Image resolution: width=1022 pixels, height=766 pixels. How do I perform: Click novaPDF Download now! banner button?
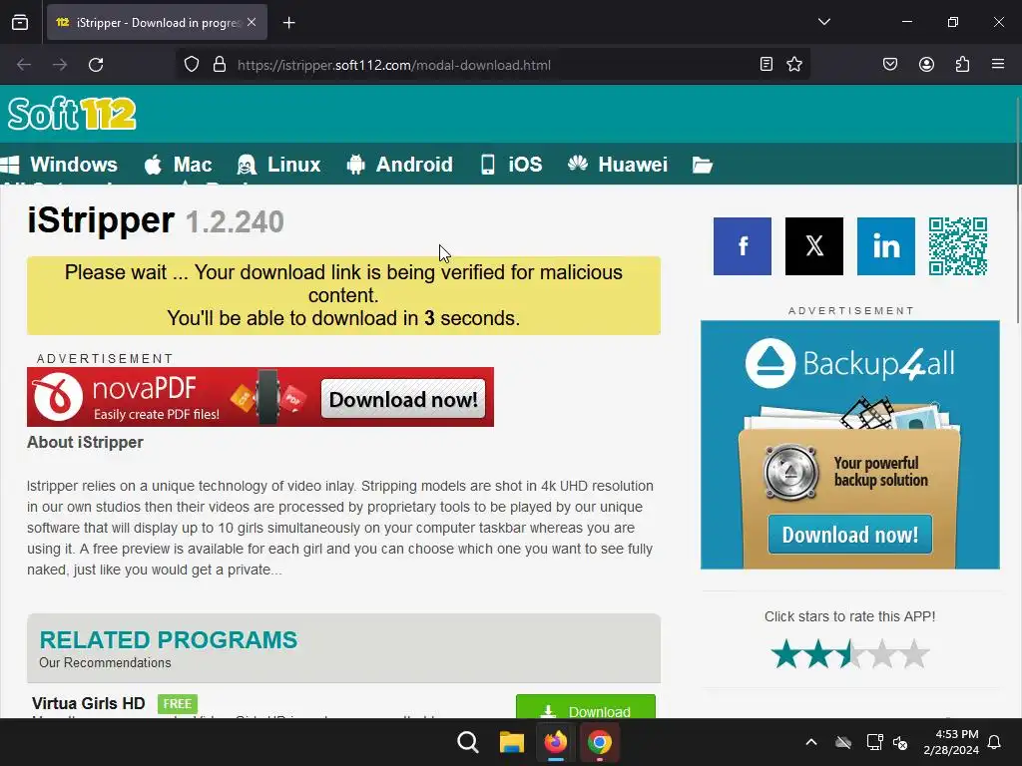click(403, 399)
